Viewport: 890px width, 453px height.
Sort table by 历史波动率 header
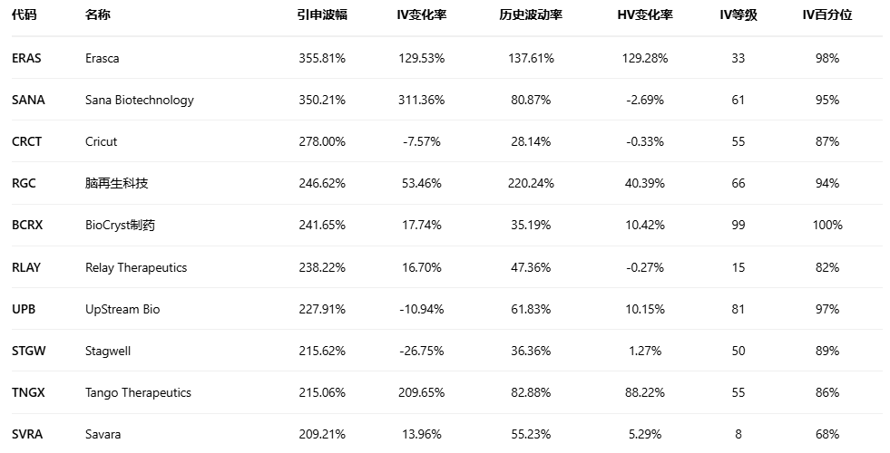tap(531, 15)
